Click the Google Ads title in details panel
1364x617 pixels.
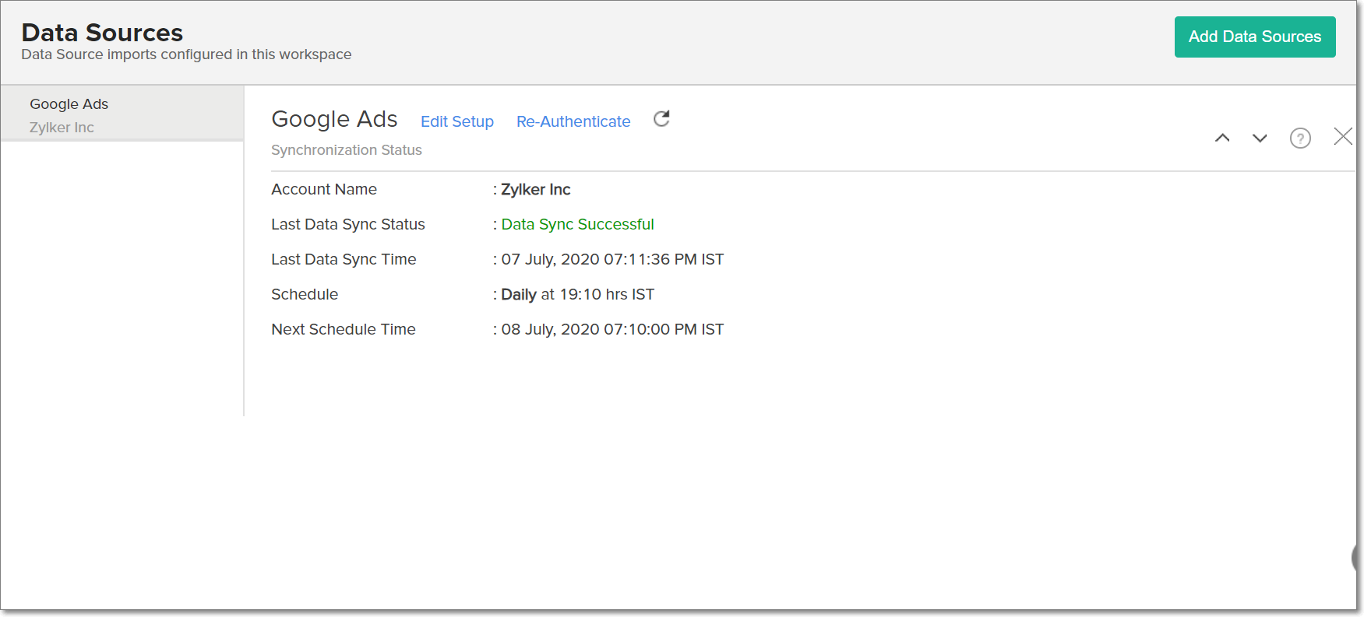pyautogui.click(x=334, y=119)
